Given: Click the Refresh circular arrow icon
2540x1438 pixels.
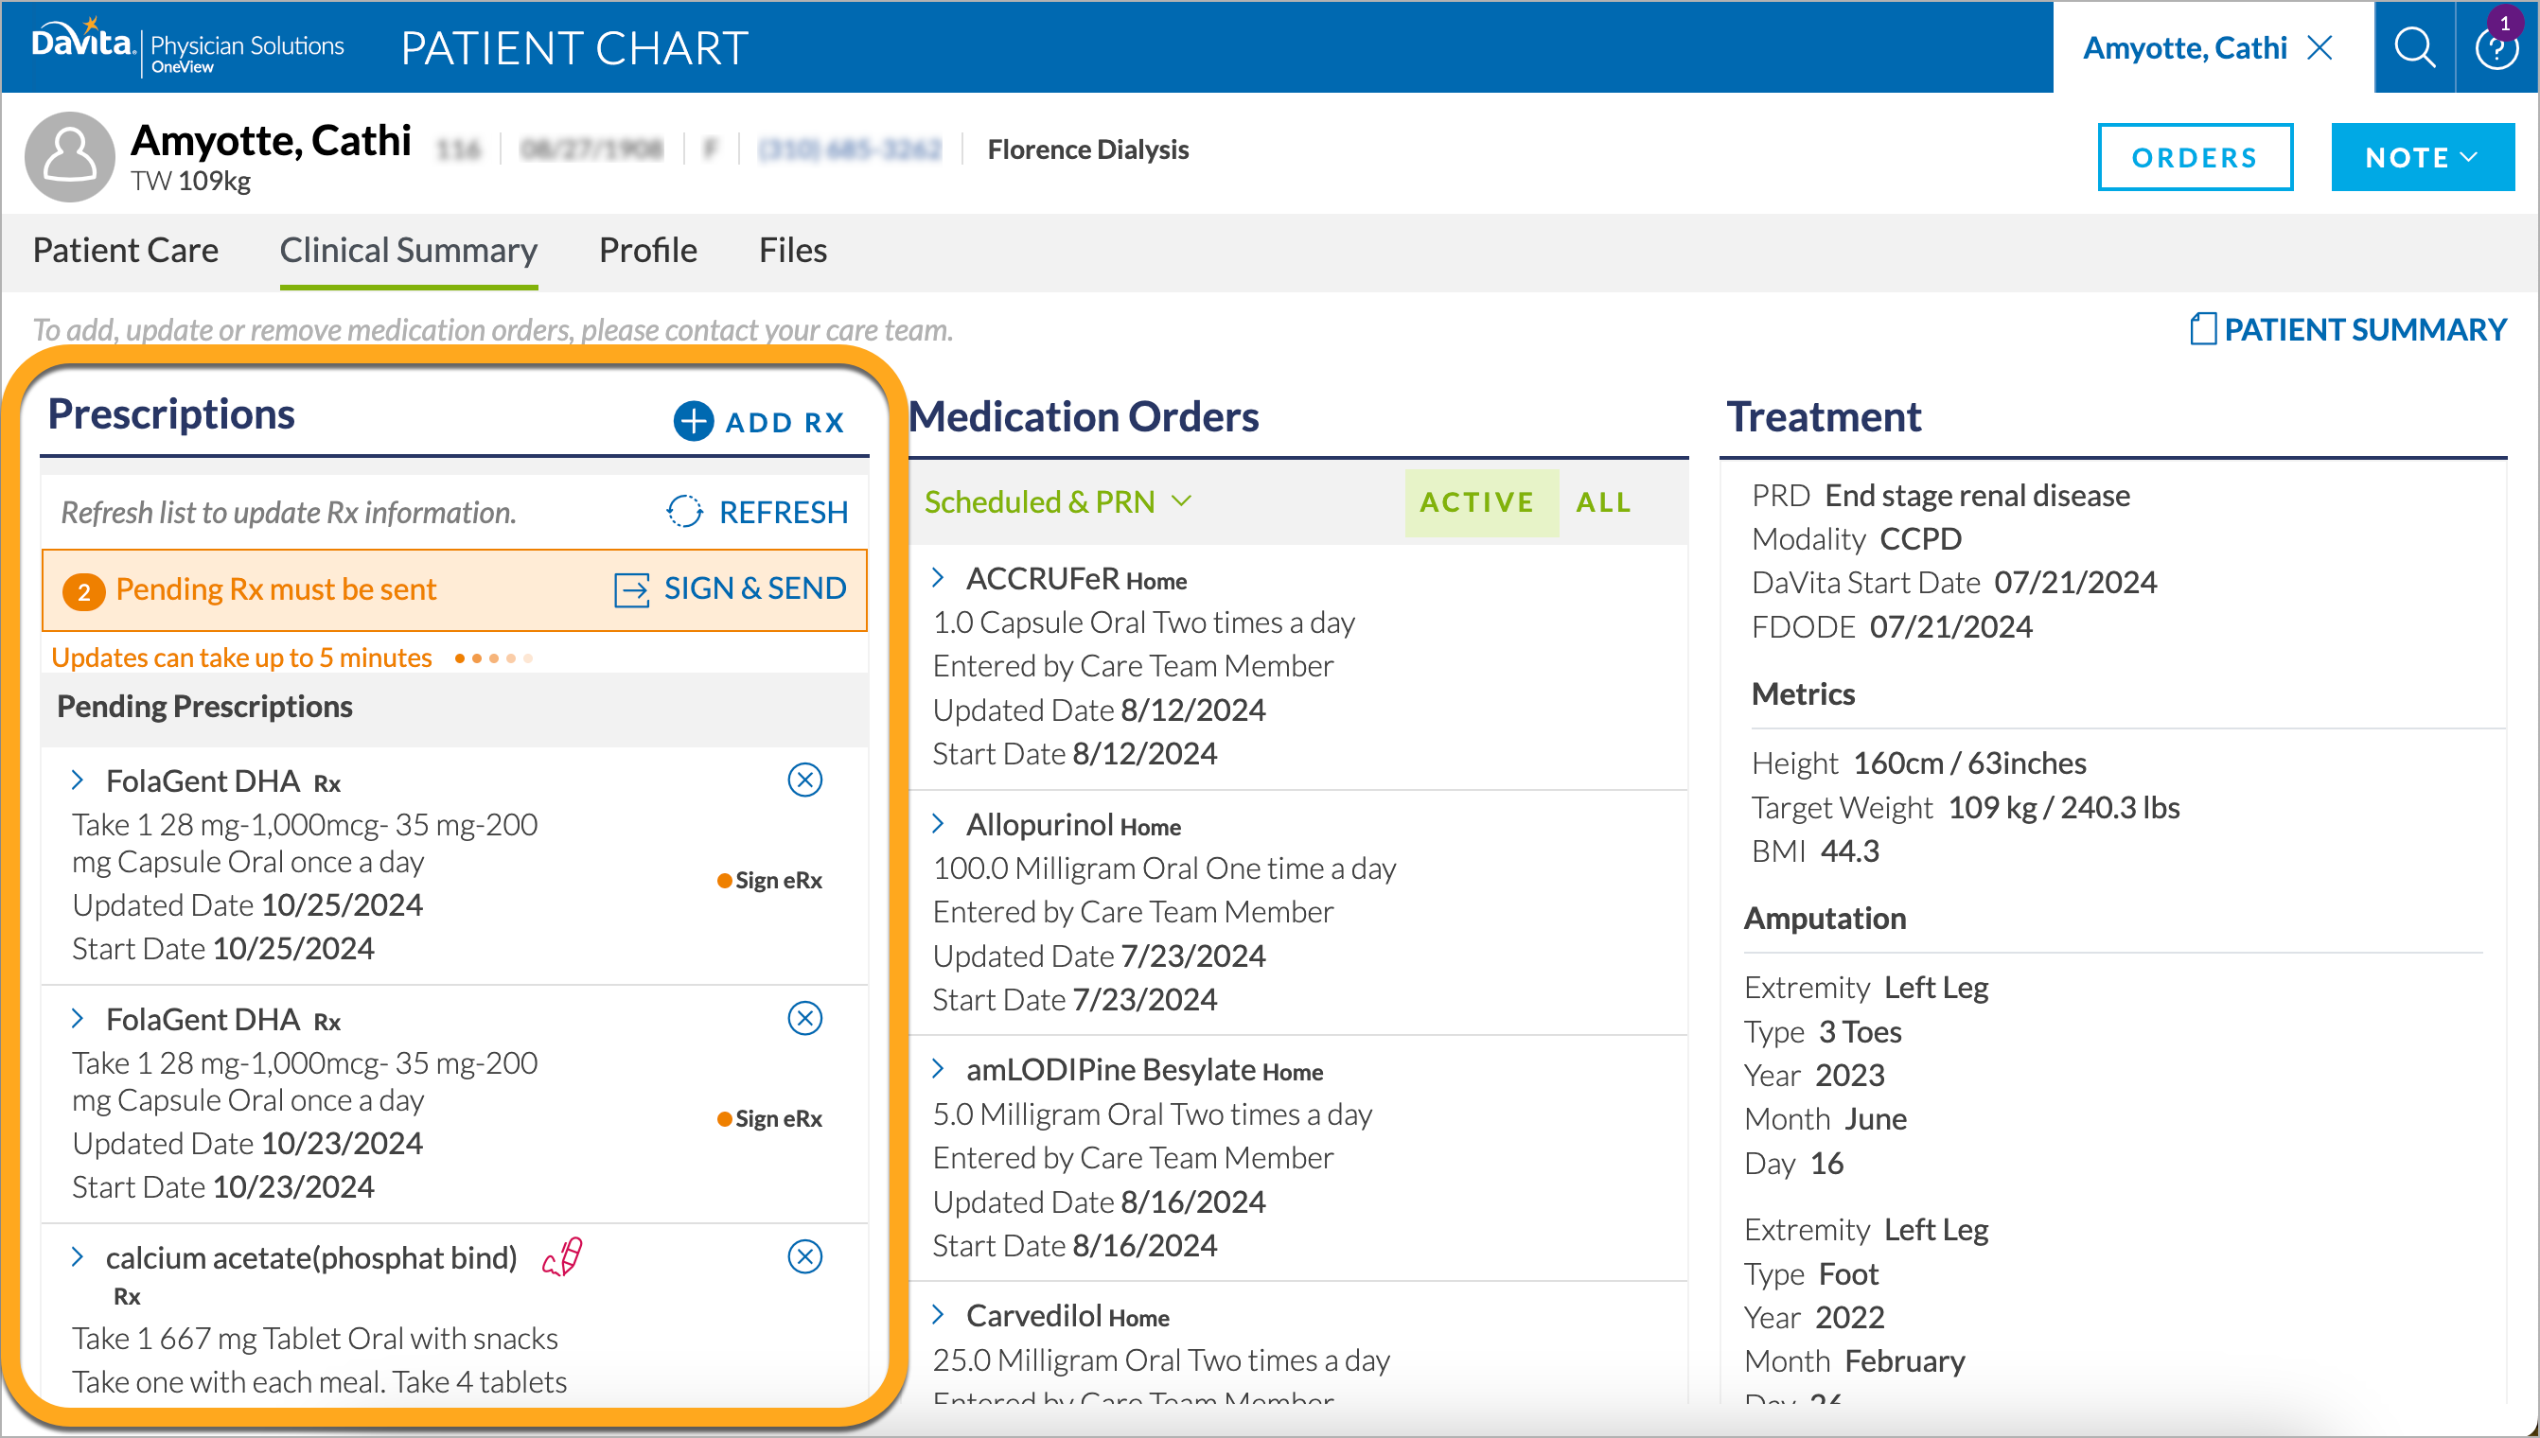Looking at the screenshot, I should [683, 512].
